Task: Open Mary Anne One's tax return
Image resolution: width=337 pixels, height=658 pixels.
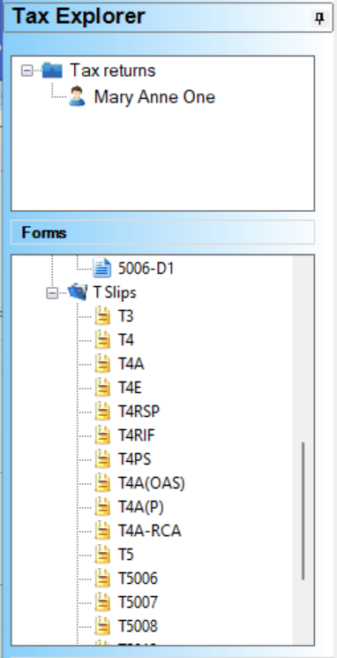Action: [154, 97]
